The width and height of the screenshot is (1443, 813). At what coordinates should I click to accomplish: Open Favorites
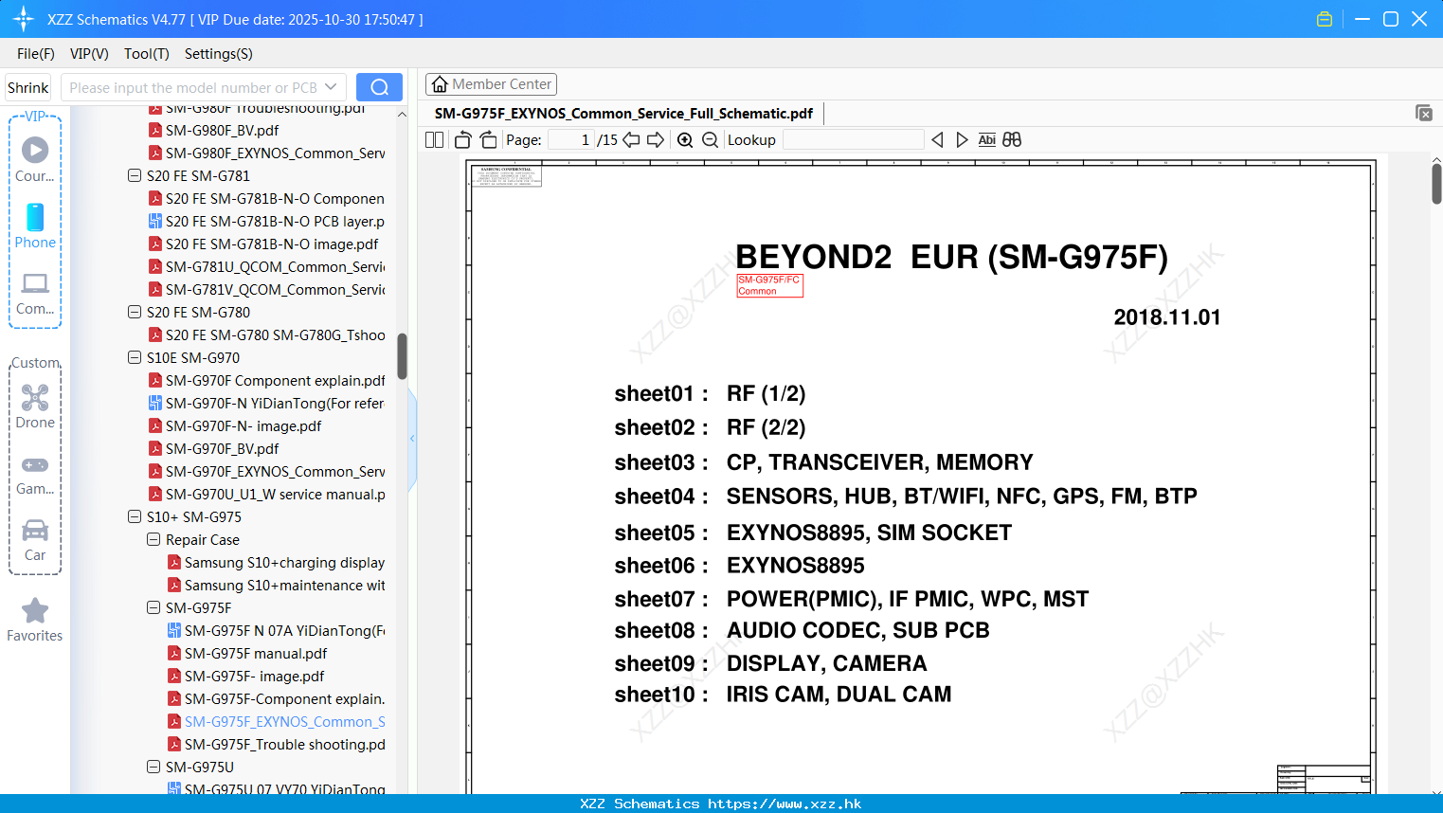pyautogui.click(x=35, y=621)
